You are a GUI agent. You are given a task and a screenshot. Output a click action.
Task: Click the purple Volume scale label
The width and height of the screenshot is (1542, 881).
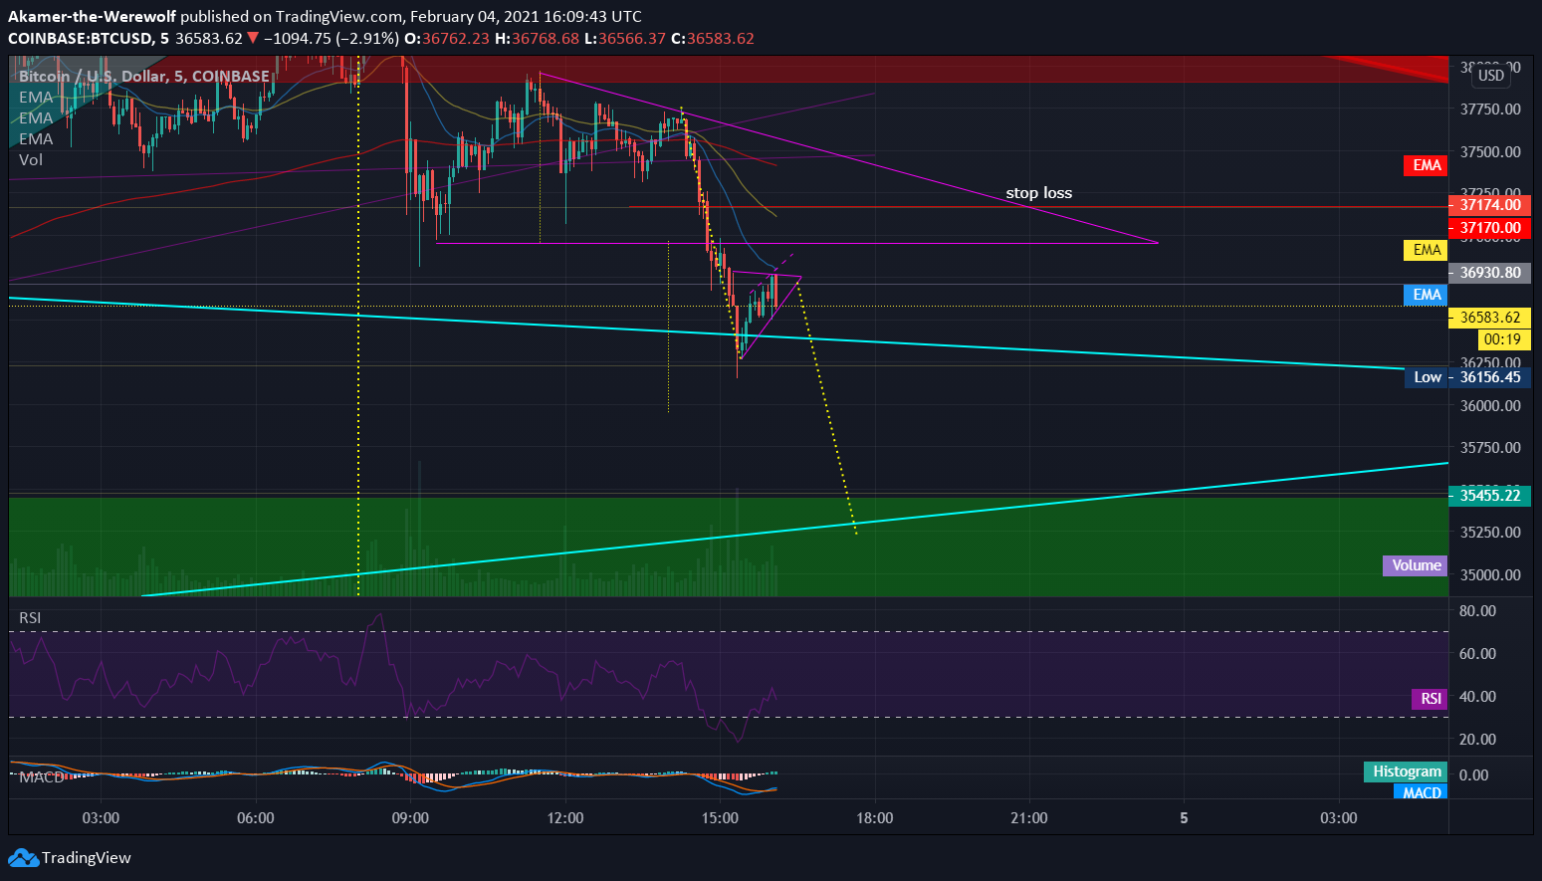click(1416, 565)
